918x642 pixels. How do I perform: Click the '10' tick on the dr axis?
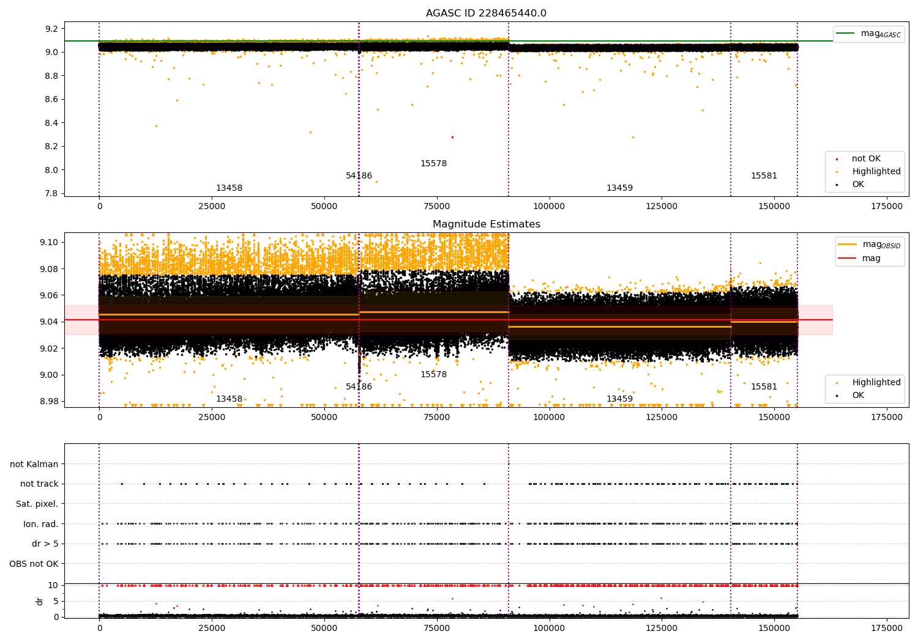click(x=53, y=585)
